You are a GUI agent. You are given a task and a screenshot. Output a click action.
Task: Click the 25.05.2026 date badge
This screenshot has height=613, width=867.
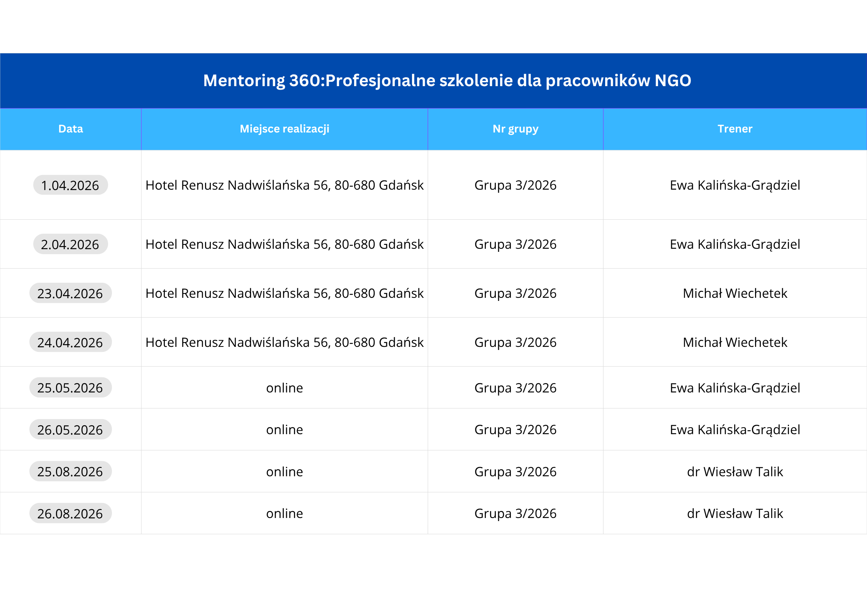(x=70, y=388)
